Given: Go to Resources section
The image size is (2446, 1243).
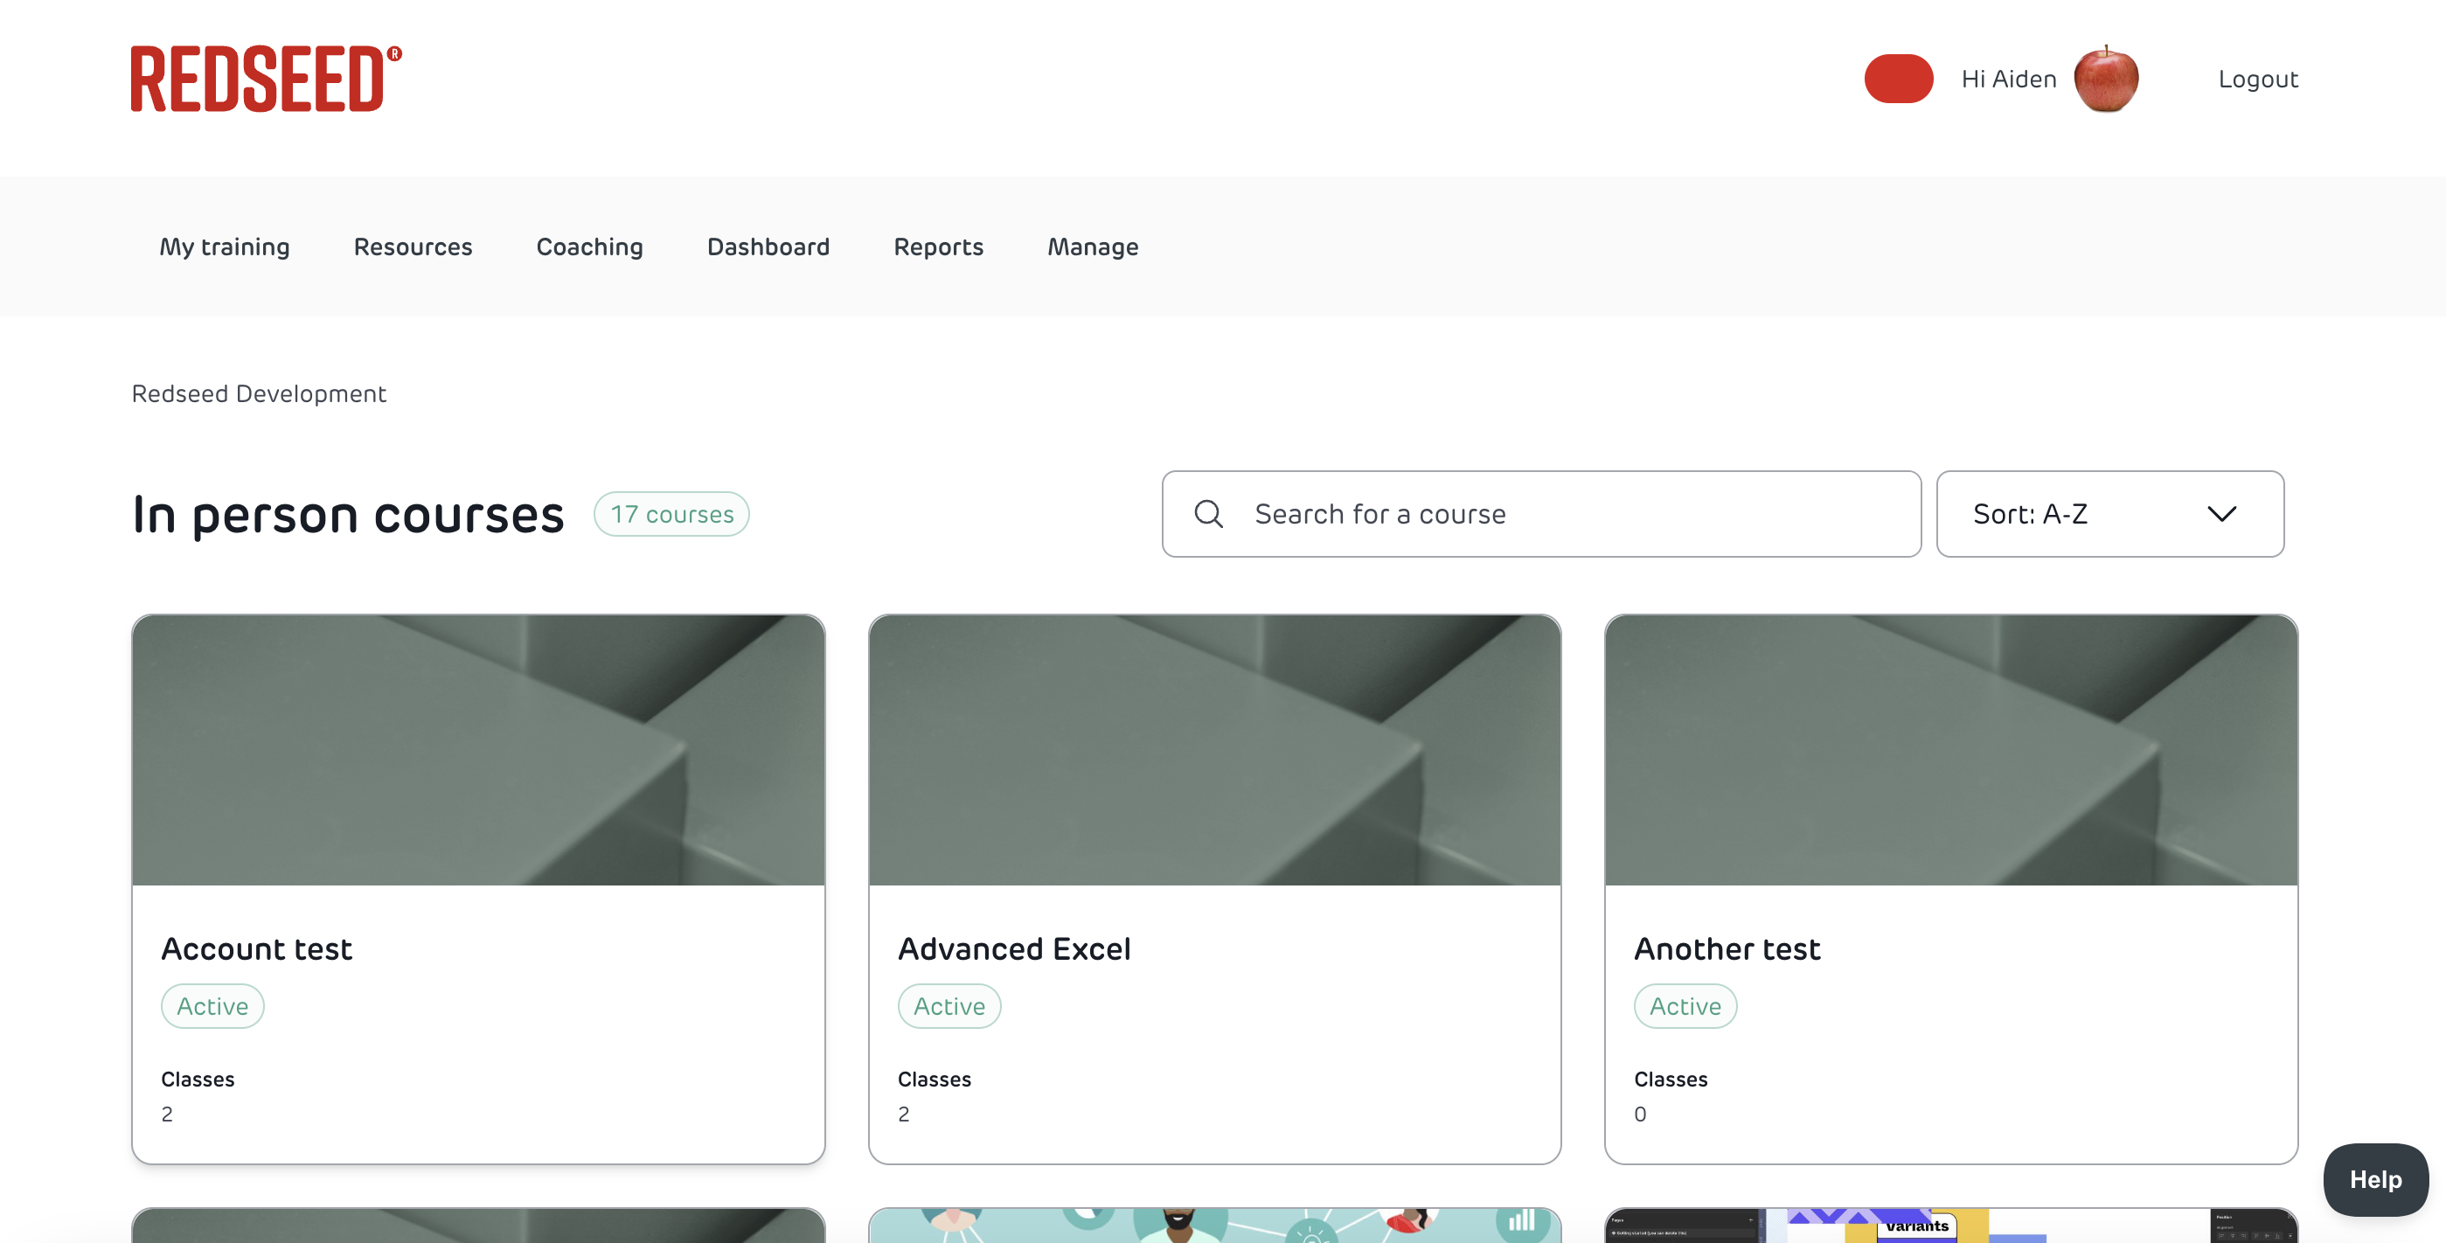Looking at the screenshot, I should (412, 247).
